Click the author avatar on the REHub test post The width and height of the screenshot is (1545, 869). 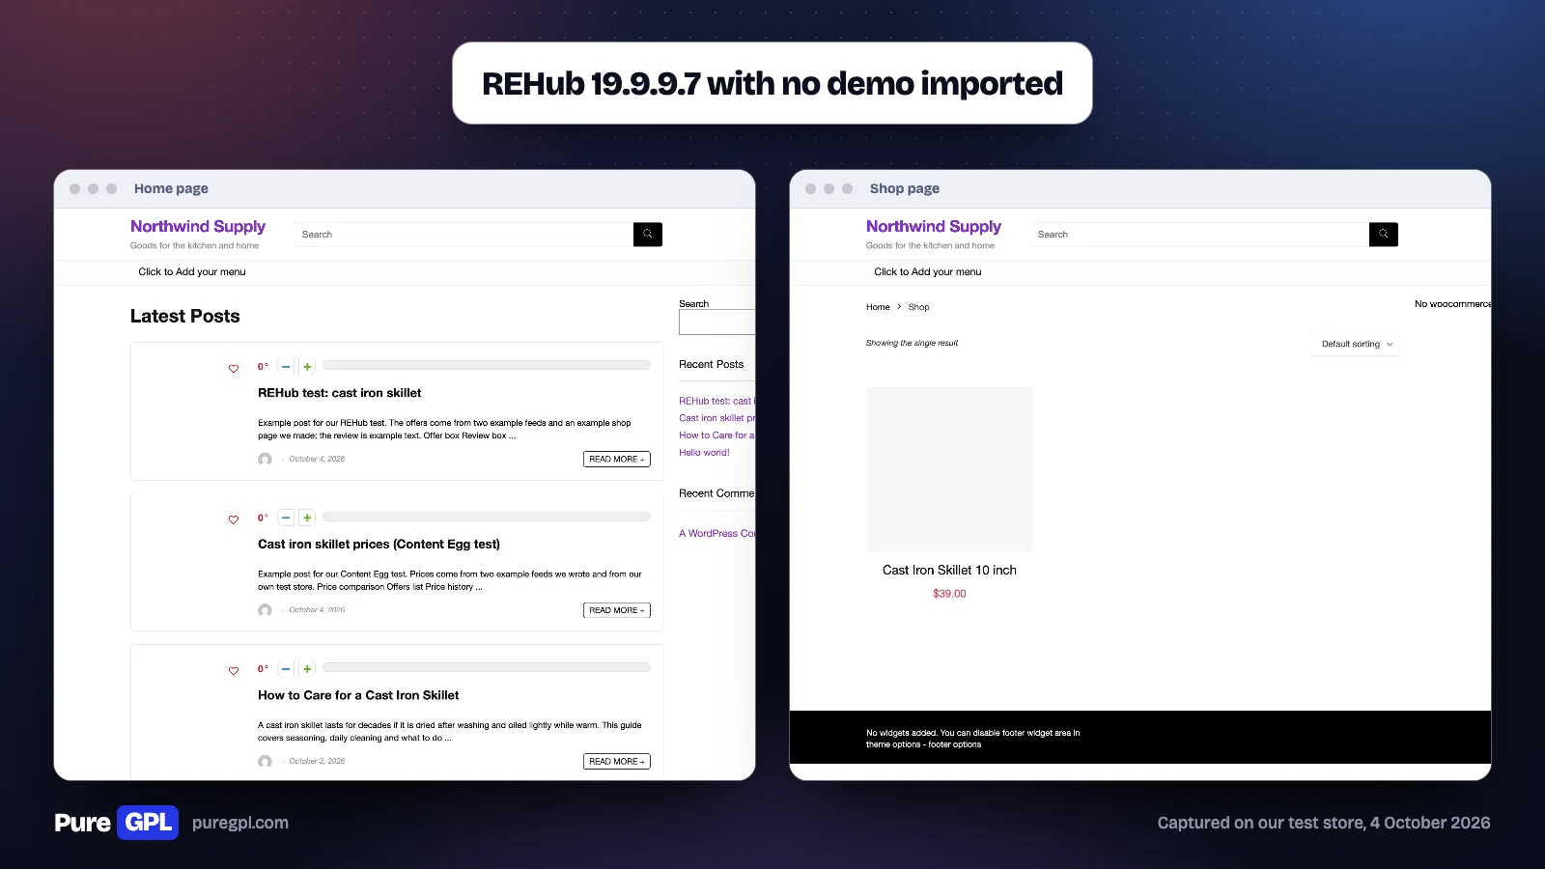[x=265, y=459]
